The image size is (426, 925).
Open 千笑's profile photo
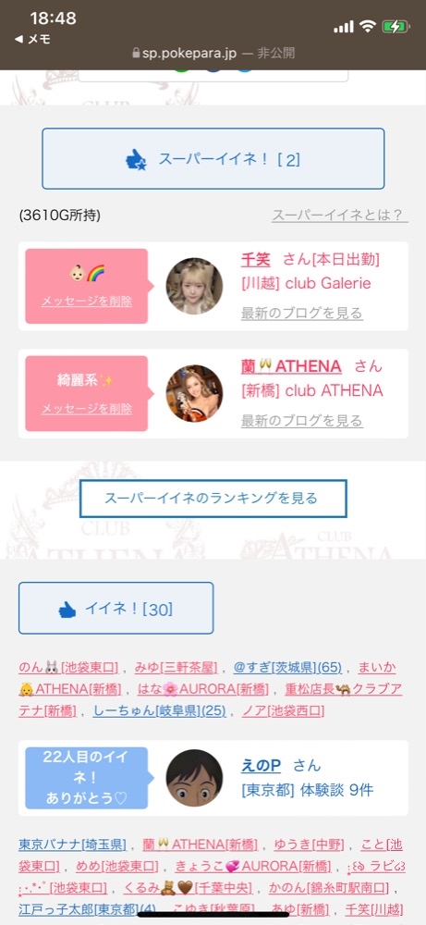[194, 286]
